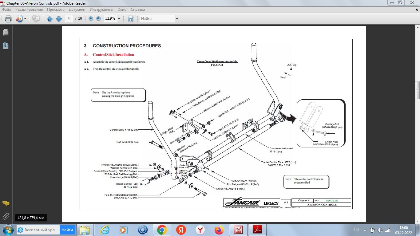This screenshot has height=236, width=420.
Task: Open the page thumbnails side panel
Action: [x=6, y=32]
